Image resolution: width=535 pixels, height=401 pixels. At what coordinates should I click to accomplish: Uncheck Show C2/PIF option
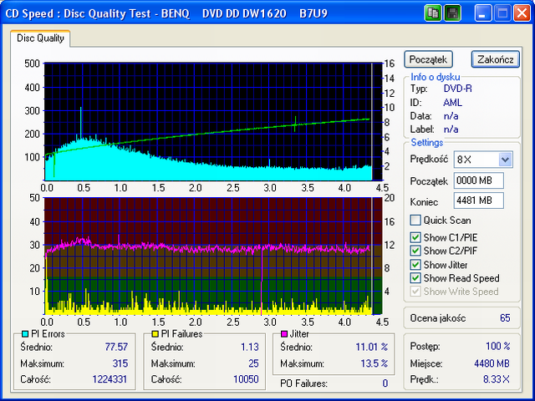415,251
